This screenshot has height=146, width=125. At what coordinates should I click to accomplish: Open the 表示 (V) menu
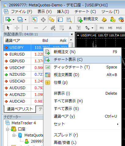45,12
